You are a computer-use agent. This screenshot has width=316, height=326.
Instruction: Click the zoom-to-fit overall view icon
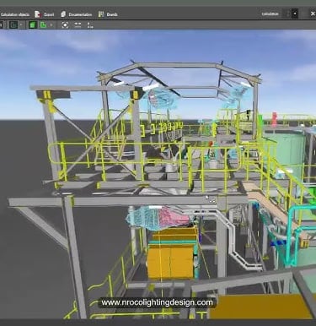pyautogui.click(x=65, y=25)
